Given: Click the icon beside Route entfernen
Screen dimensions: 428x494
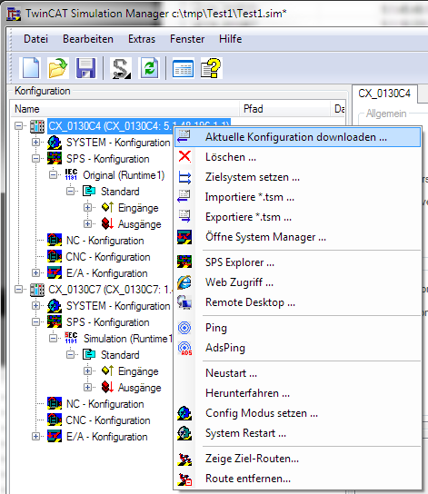Looking at the screenshot, I should 184,479.
